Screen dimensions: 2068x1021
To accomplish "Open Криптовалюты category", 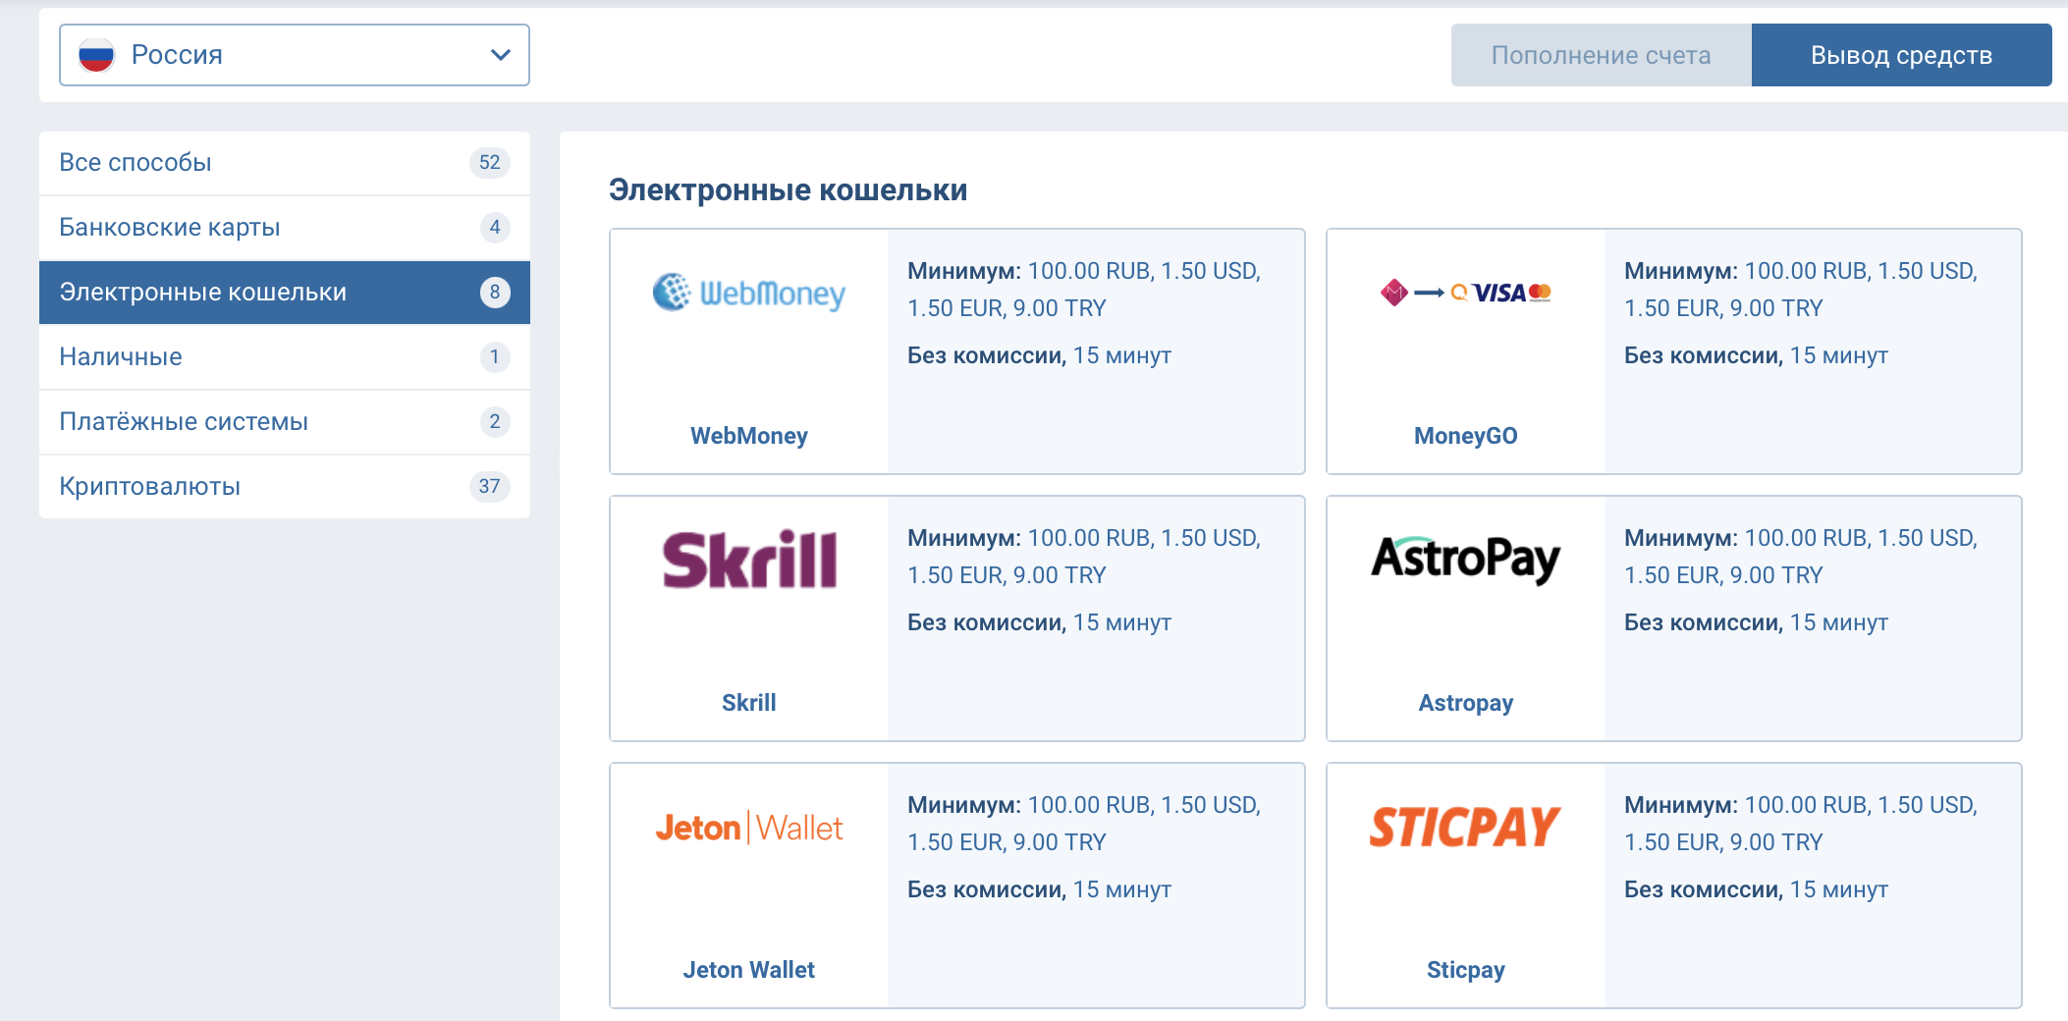I will (x=150, y=487).
